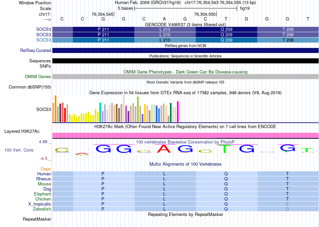Click the 76,354,545 coordinate marker
Screen dimensions: 319x227
[102, 14]
